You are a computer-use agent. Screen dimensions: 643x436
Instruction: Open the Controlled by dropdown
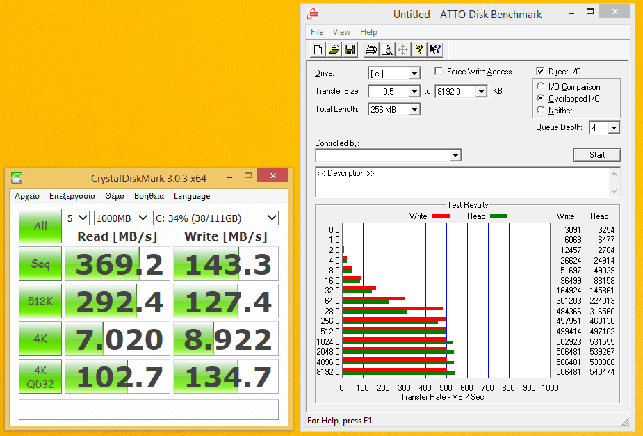[455, 155]
